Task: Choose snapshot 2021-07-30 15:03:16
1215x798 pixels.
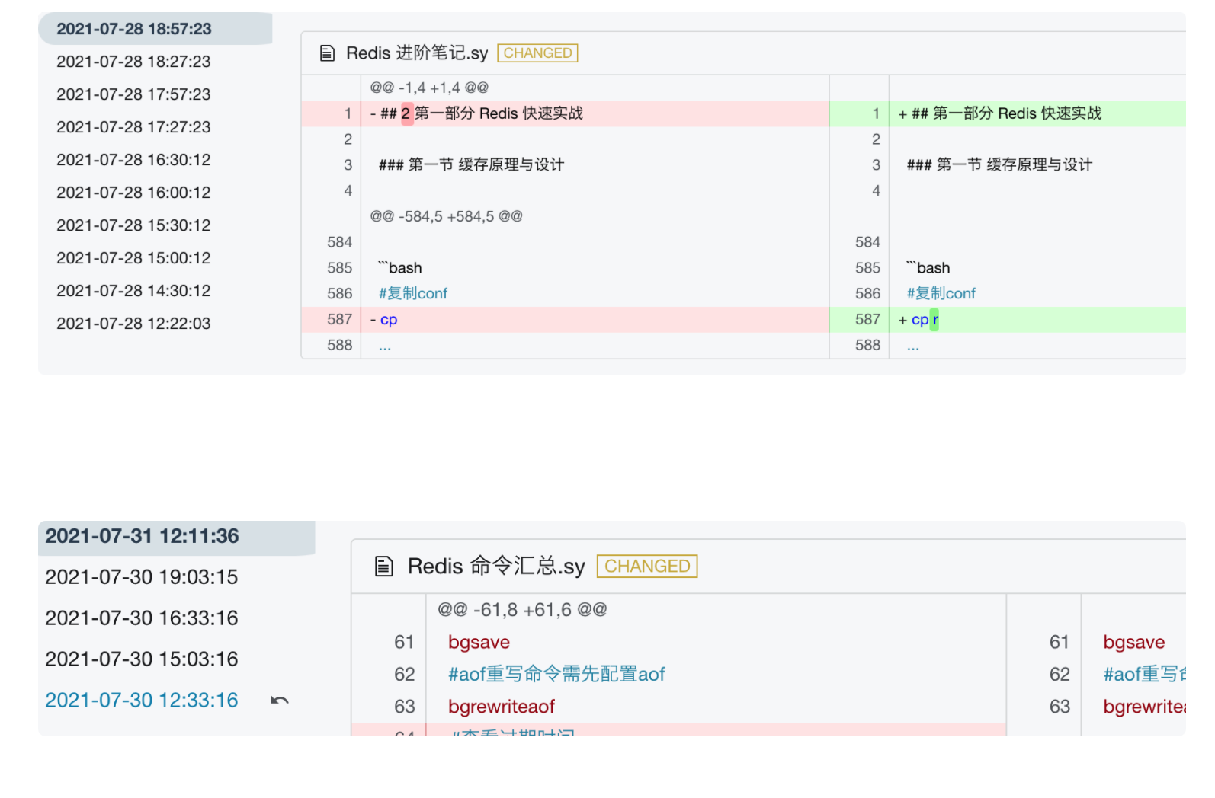Action: [142, 659]
